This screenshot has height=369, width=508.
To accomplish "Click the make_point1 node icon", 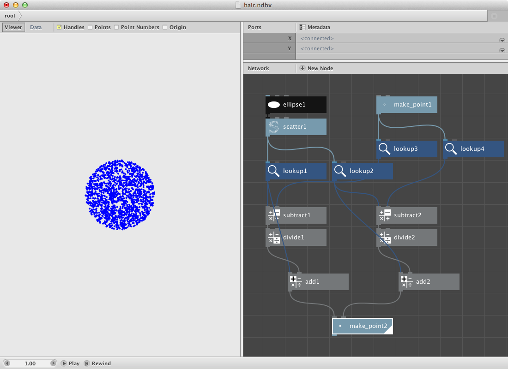I will (x=385, y=105).
